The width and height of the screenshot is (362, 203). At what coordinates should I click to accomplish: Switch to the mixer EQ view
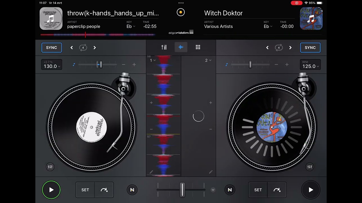164,47
